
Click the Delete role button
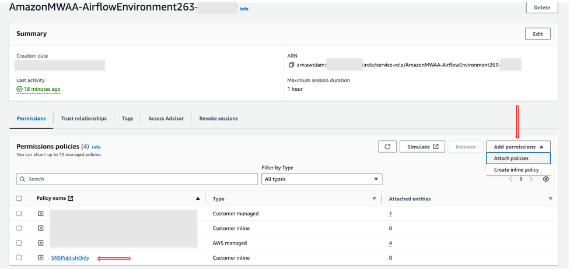(542, 7)
